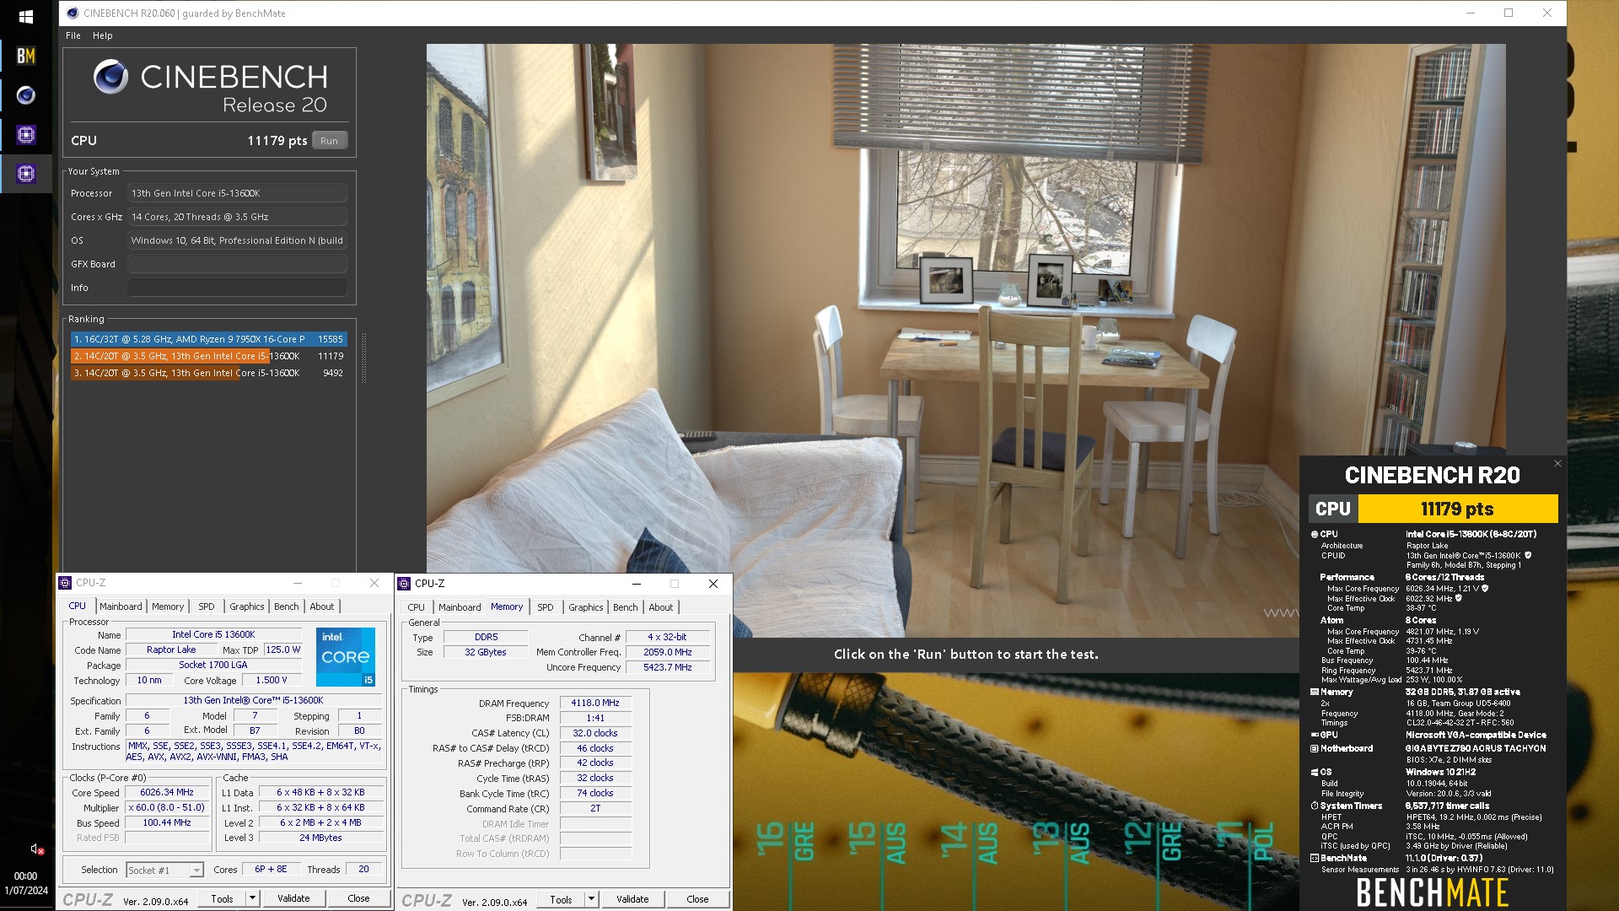The width and height of the screenshot is (1619, 911).
Task: Select the second CPU-Z chip icon in the taskbar
Action: (25, 174)
